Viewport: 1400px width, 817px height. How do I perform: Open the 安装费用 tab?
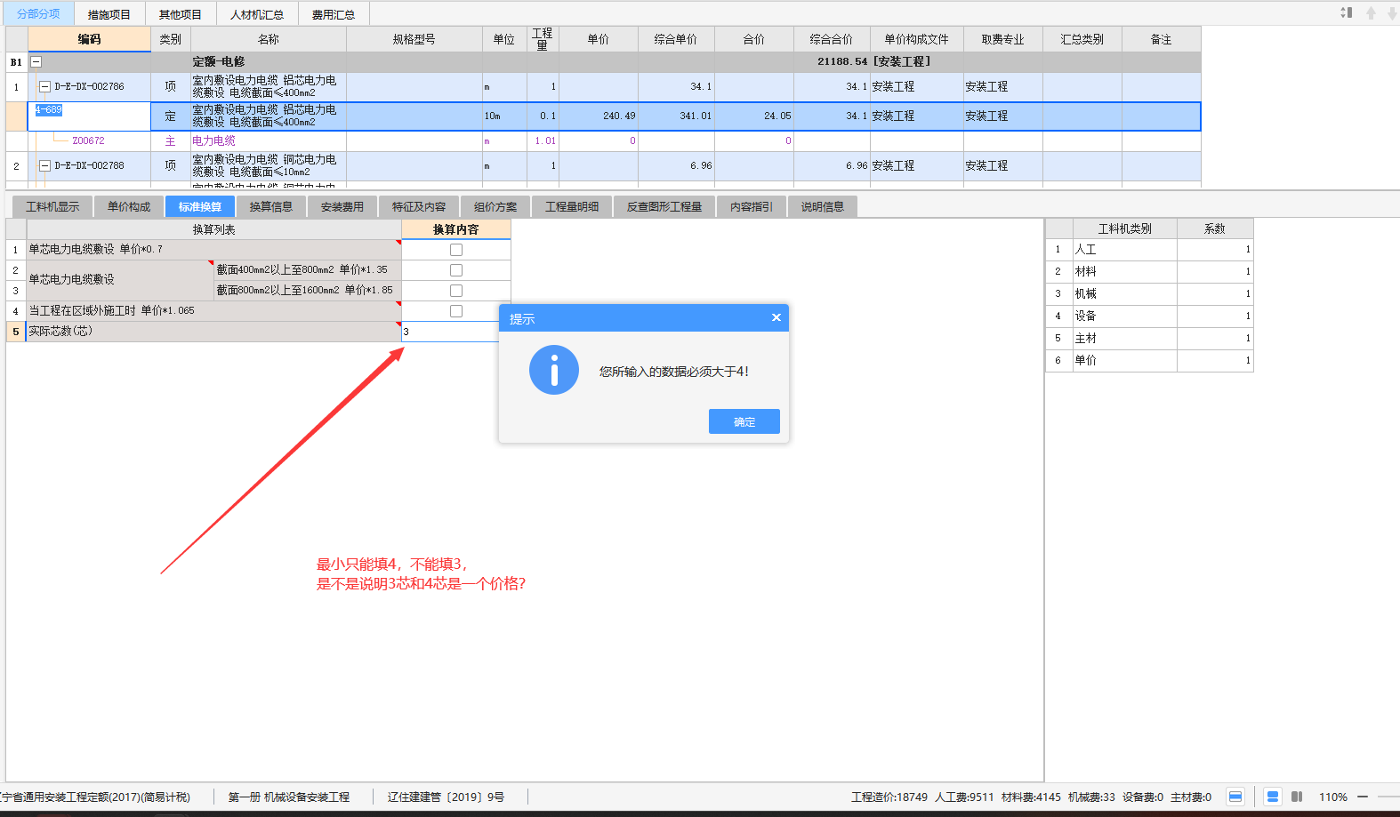[x=342, y=206]
